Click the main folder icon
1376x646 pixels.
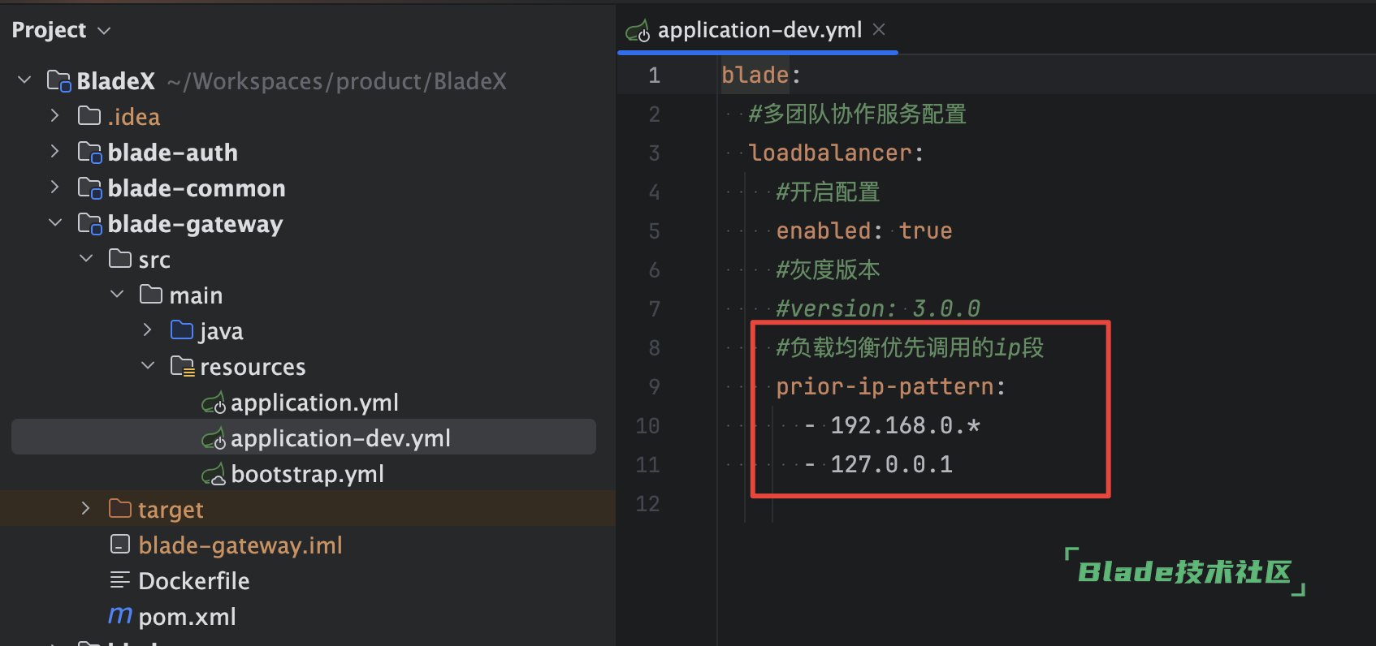tap(151, 295)
